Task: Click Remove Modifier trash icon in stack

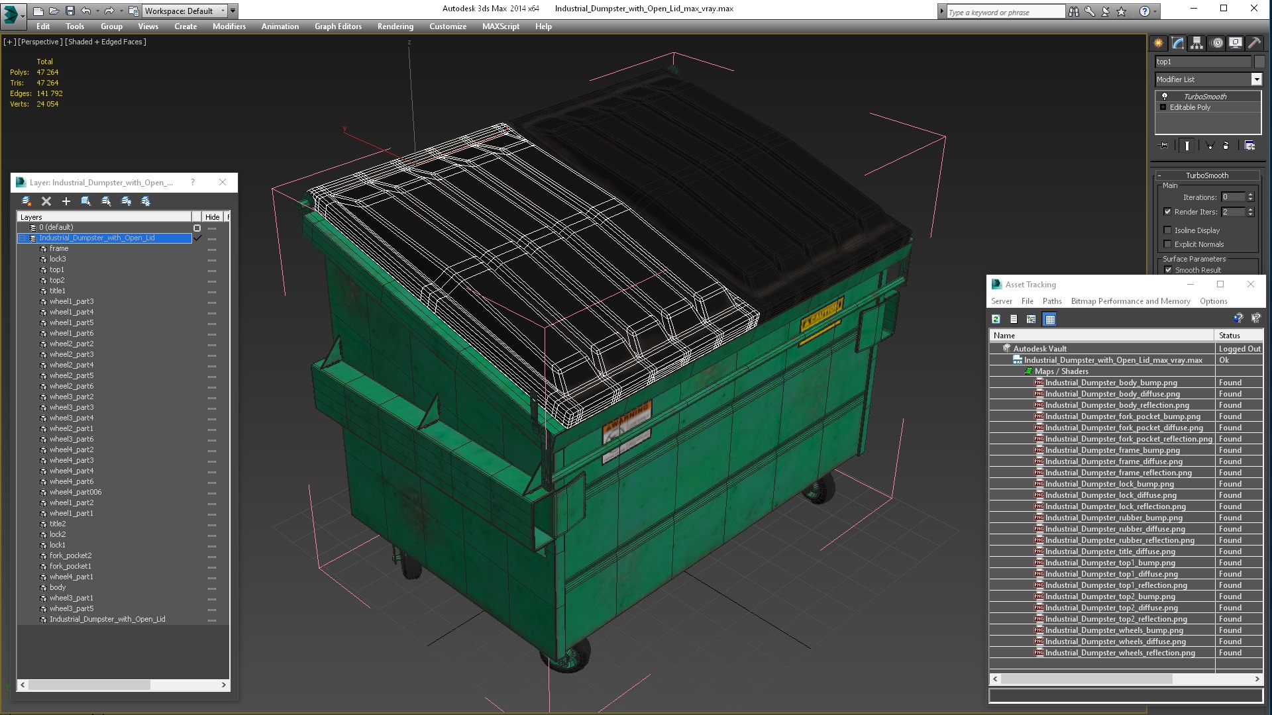Action: pos(1226,146)
